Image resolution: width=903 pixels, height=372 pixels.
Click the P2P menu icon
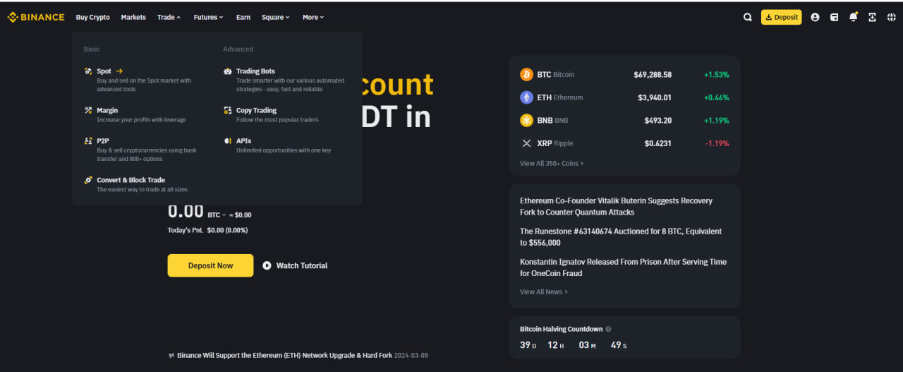(88, 141)
